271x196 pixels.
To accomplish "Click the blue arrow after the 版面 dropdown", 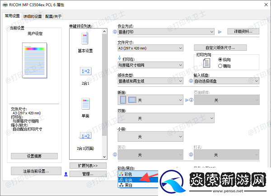I will (187, 100).
